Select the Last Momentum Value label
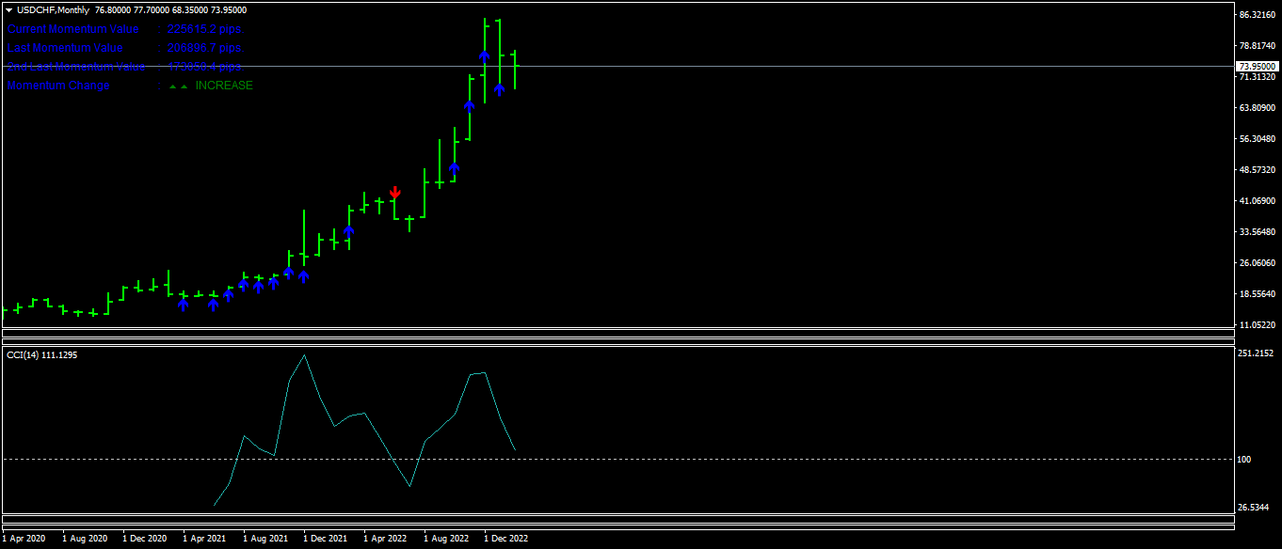This screenshot has width=1282, height=549. [x=65, y=48]
